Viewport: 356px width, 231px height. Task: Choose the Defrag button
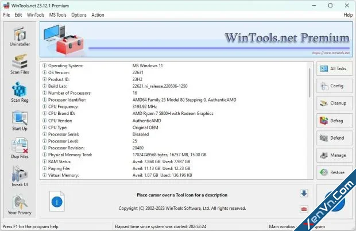[x=334, y=121]
